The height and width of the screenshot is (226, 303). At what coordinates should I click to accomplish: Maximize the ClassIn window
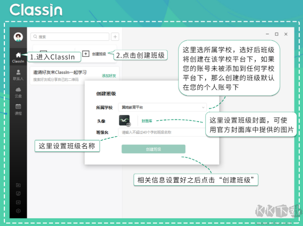tap(277, 34)
